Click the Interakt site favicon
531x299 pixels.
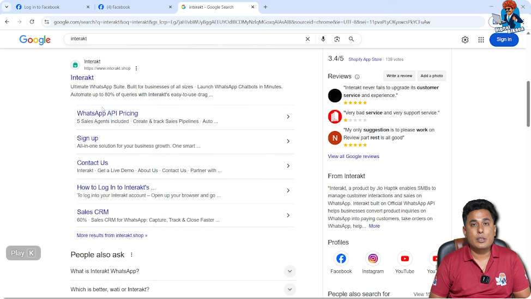point(75,65)
